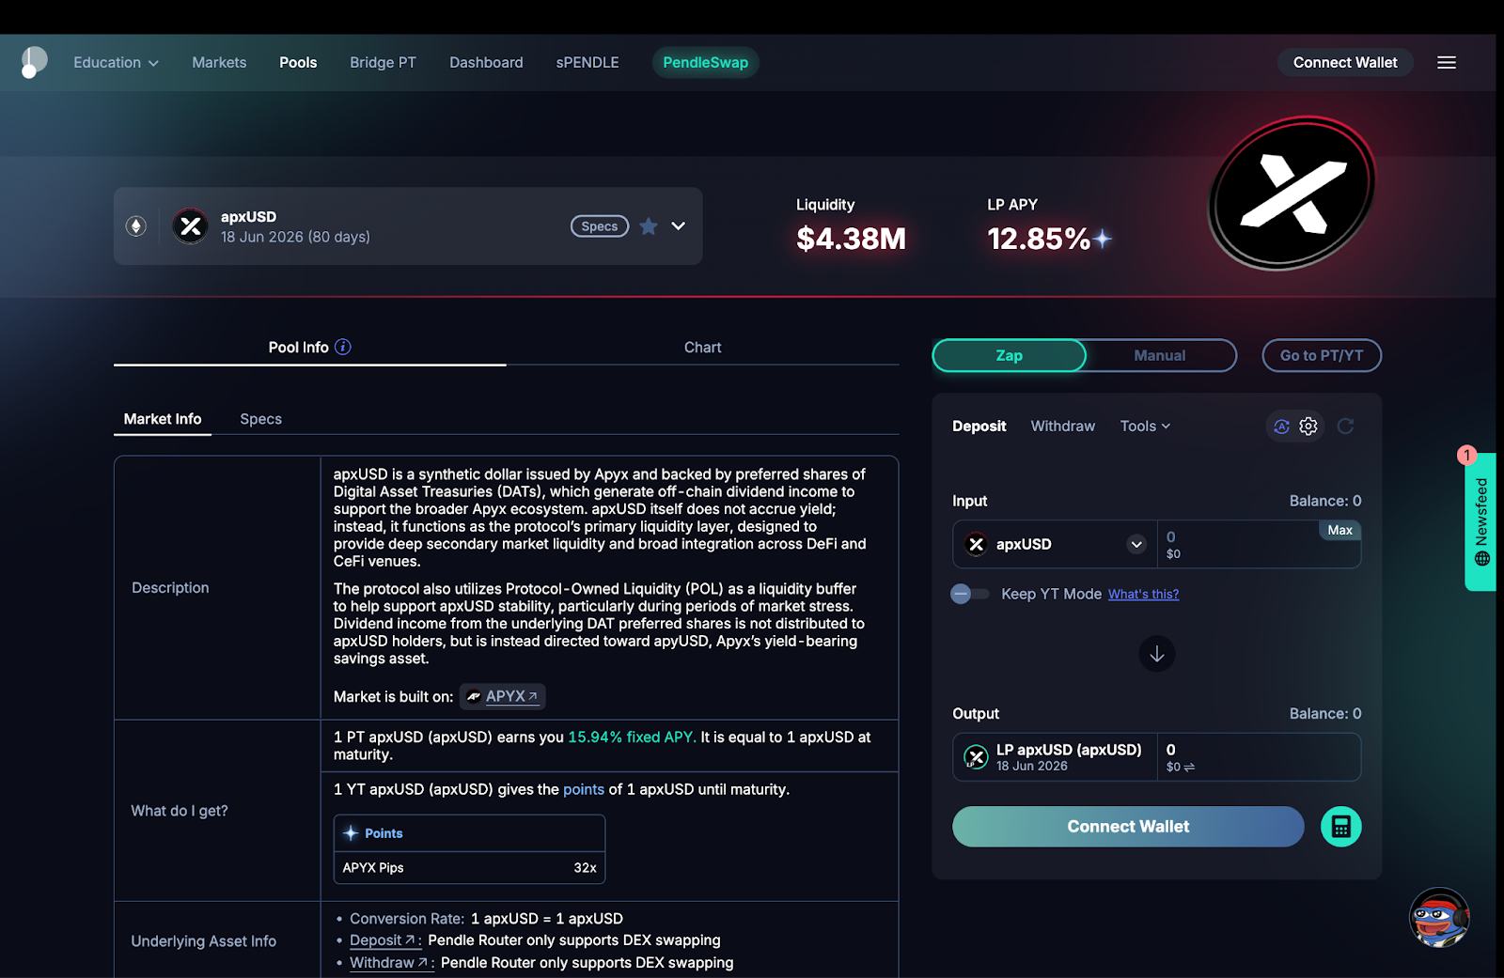Image resolution: width=1504 pixels, height=978 pixels.
Task: Favorite the pool with the star icon
Action: click(649, 226)
